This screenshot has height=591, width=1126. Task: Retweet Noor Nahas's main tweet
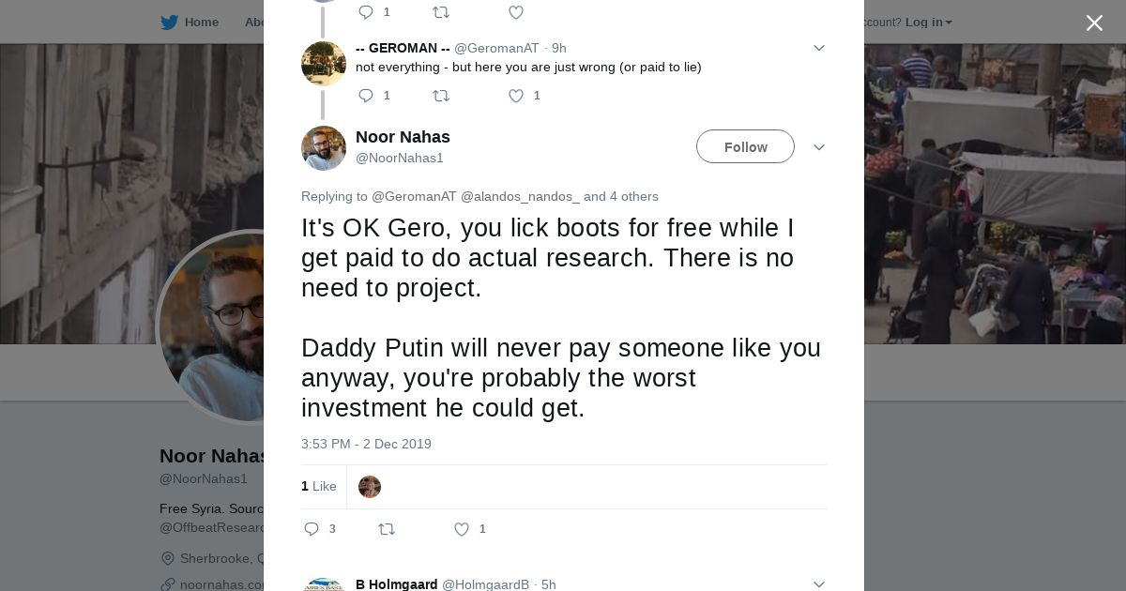pyautogui.click(x=386, y=529)
